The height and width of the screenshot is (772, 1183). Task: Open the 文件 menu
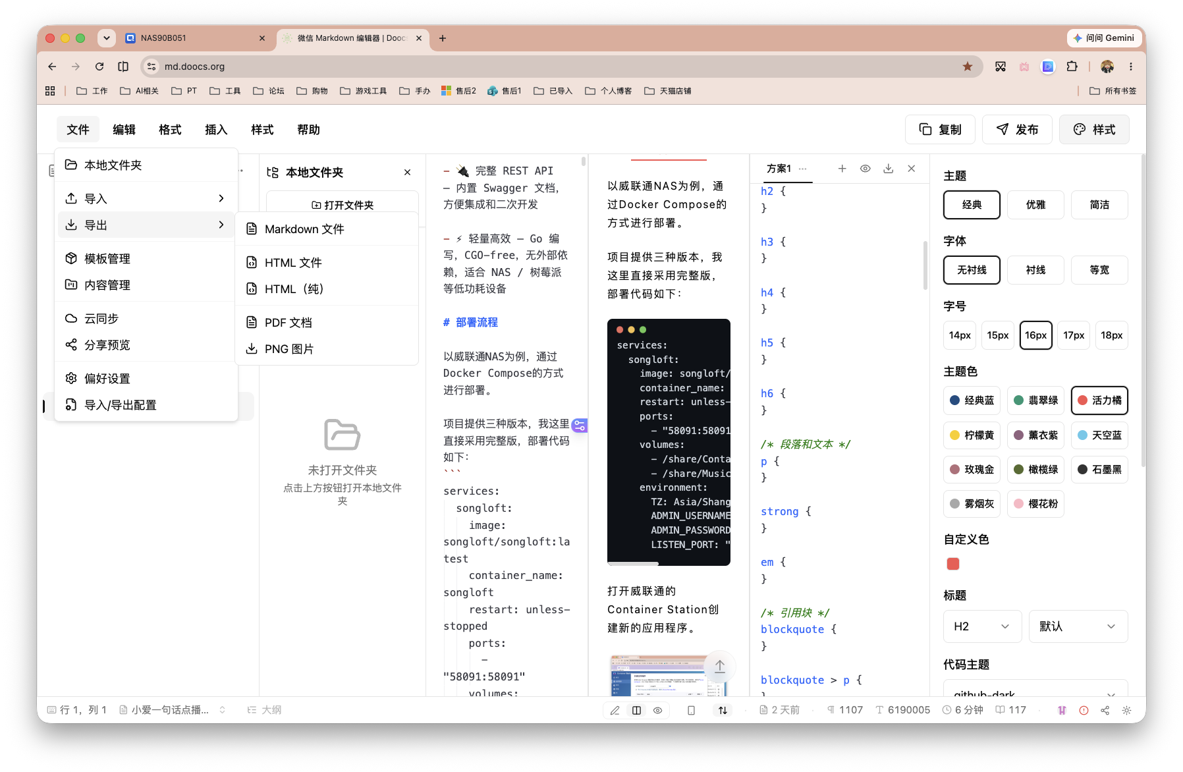click(x=78, y=130)
